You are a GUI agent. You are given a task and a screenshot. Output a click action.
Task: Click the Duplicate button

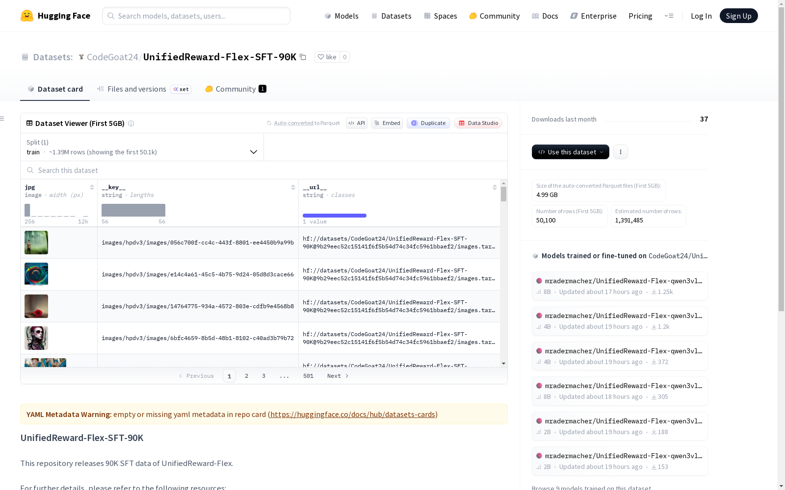428,123
